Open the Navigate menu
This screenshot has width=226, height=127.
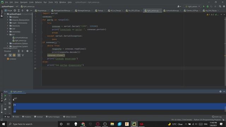(x=24, y=2)
